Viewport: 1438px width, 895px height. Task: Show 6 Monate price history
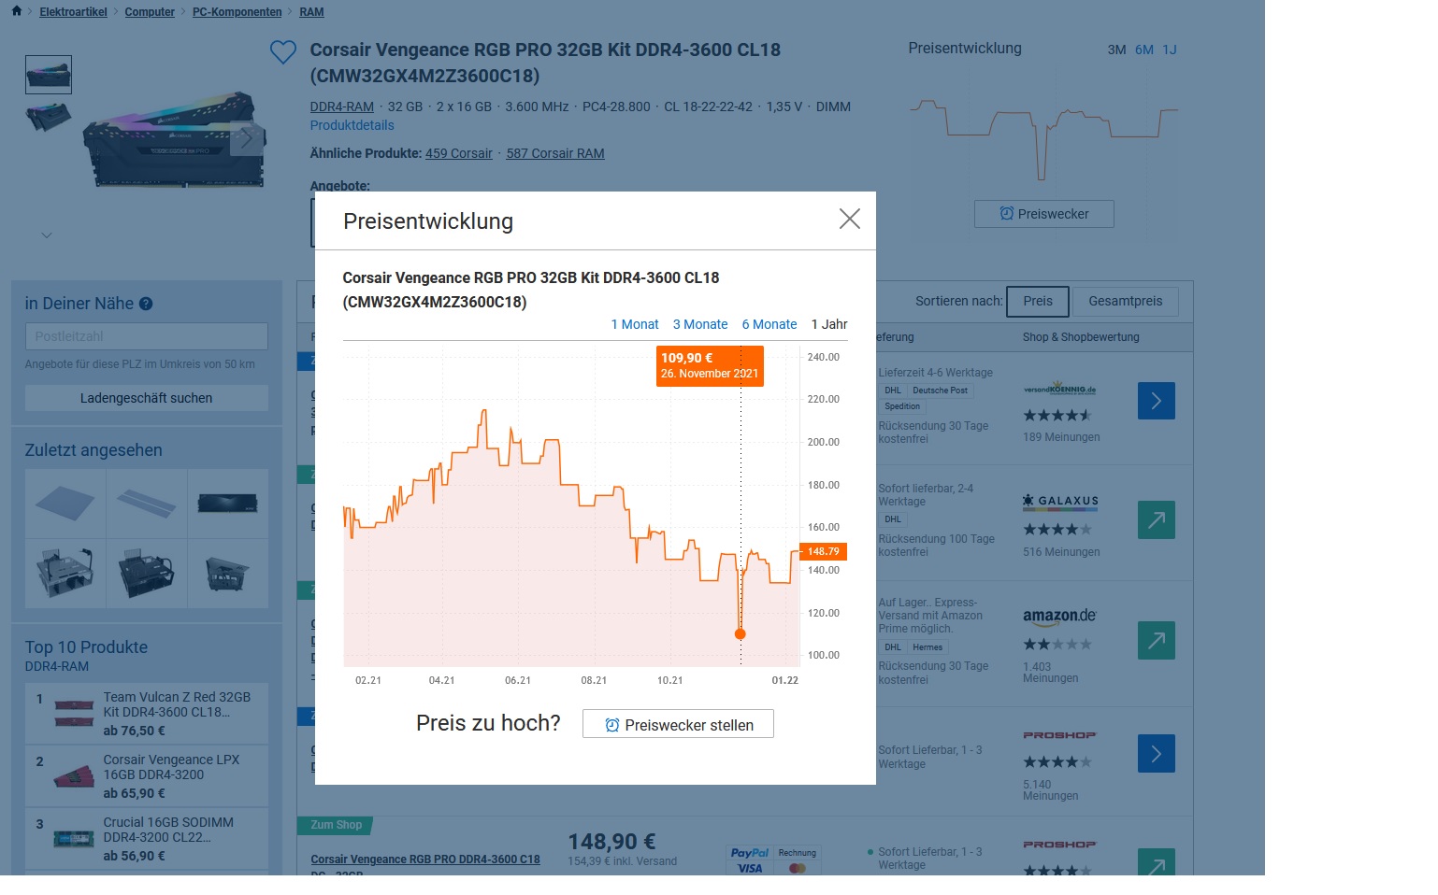click(769, 324)
